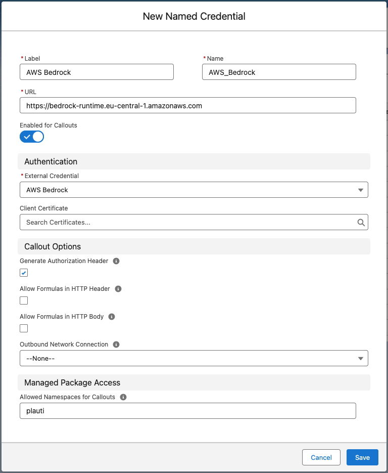388x473 pixels.
Task: Click Save to create the credential
Action: pyautogui.click(x=362, y=457)
